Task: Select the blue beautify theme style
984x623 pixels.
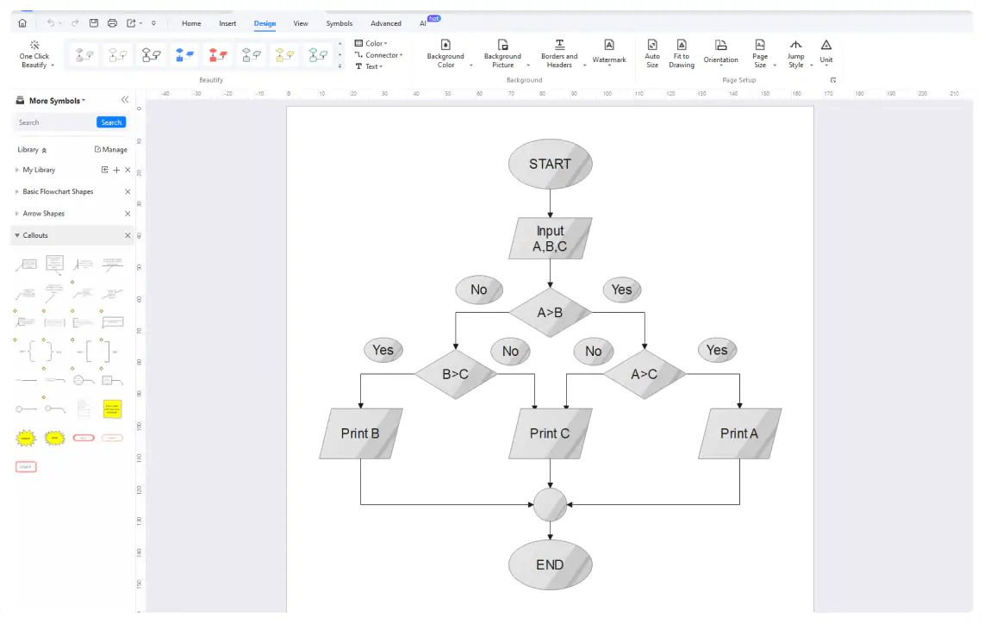Action: (x=185, y=54)
